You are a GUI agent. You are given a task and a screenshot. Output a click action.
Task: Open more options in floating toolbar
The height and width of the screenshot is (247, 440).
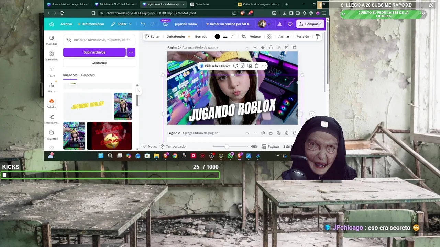264,66
